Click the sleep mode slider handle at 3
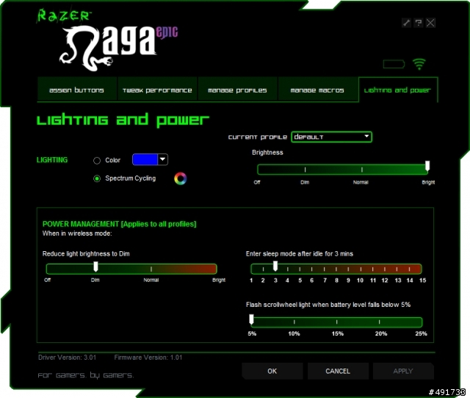 pyautogui.click(x=275, y=266)
